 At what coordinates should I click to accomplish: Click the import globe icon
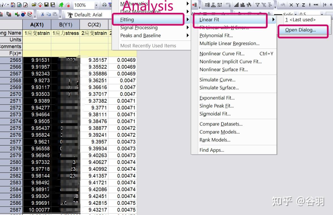pos(23,14)
